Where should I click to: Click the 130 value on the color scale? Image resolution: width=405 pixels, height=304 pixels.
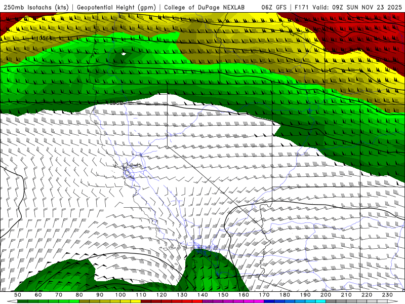click(182, 295)
